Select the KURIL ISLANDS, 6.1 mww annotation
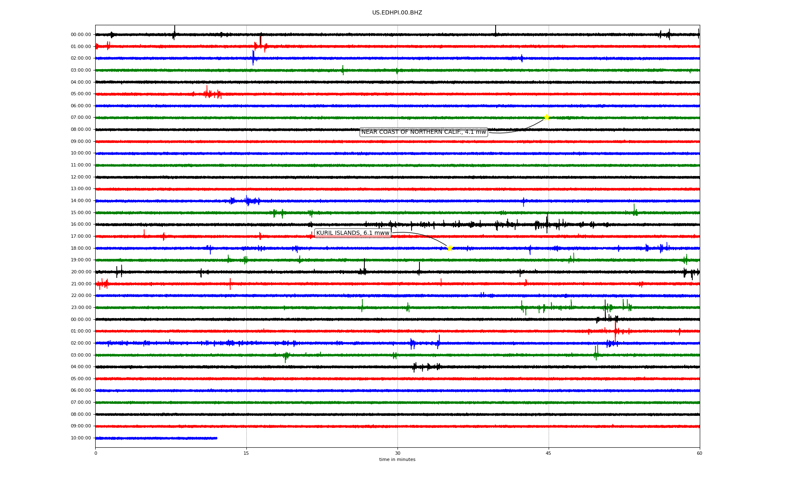The image size is (795, 497). coord(353,233)
